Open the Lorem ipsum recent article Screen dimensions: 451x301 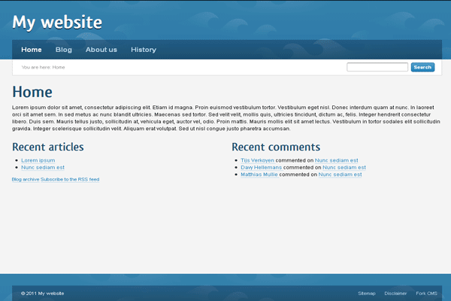click(x=38, y=160)
